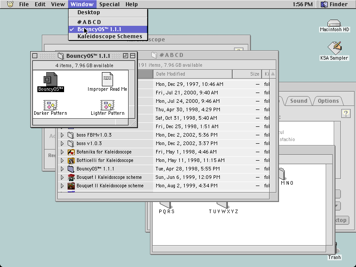The image size is (356, 267).
Task: Select the Darker Pattern file icon
Action: coord(50,105)
